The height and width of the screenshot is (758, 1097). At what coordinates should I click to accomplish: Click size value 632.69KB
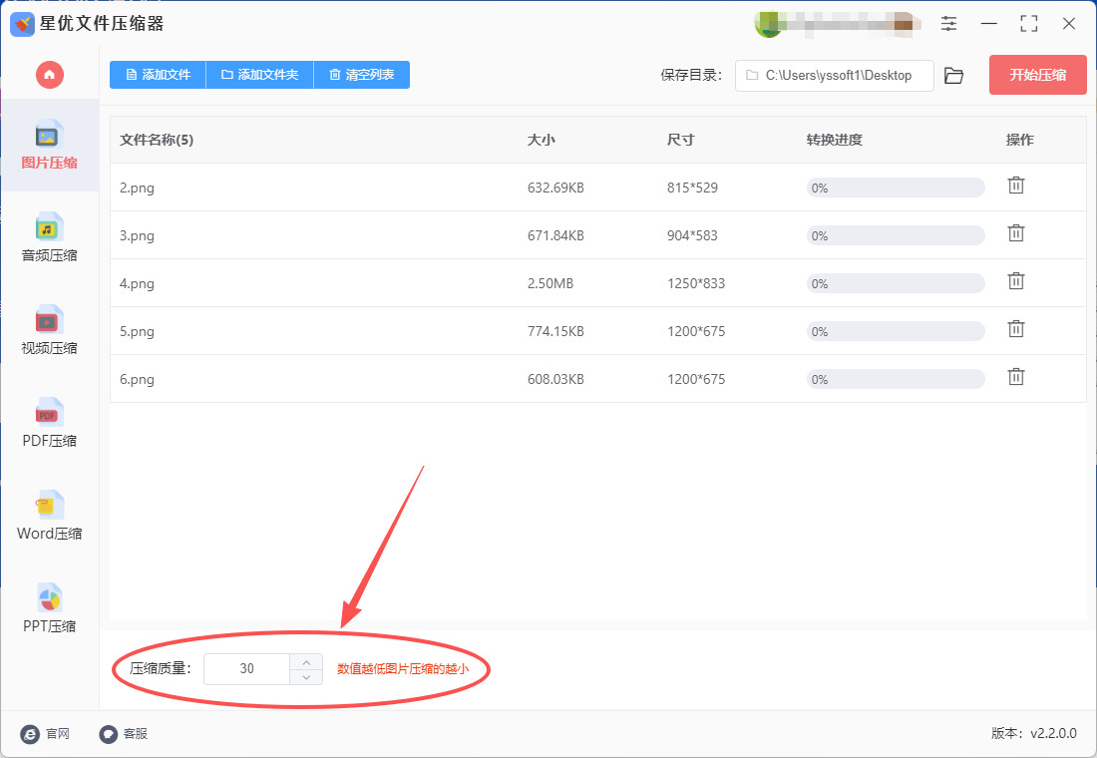555,188
